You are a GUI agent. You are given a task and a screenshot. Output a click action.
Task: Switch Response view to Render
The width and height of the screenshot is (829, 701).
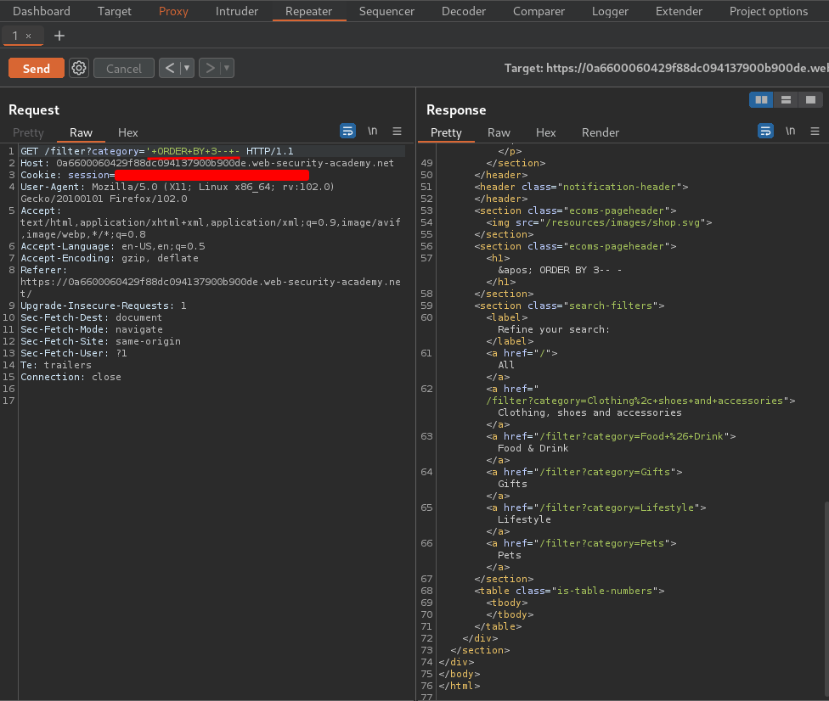coord(600,132)
